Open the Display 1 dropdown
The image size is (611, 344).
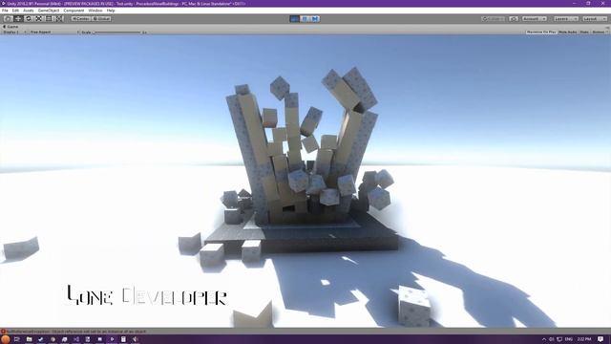(14, 32)
